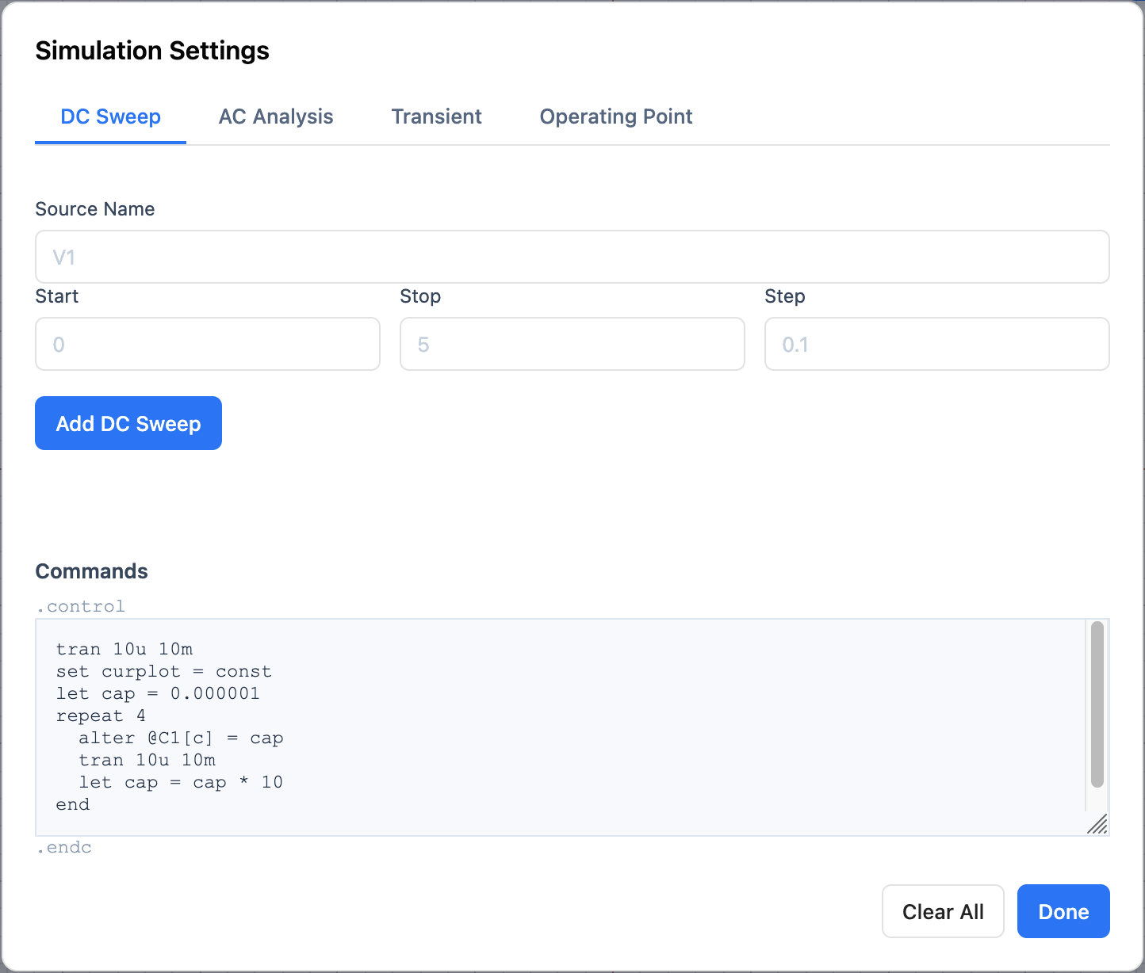Click the 'let cap = cap * 10' line
The image size is (1145, 973).
181,782
